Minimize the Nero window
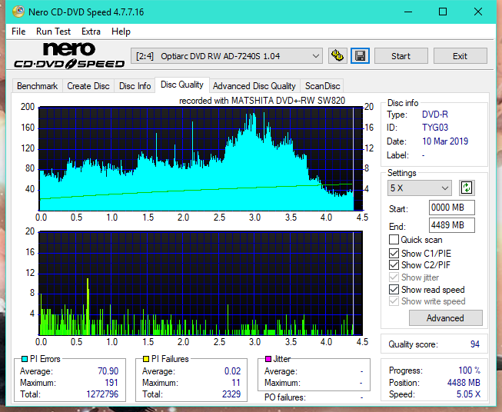The width and height of the screenshot is (502, 412). click(x=408, y=12)
